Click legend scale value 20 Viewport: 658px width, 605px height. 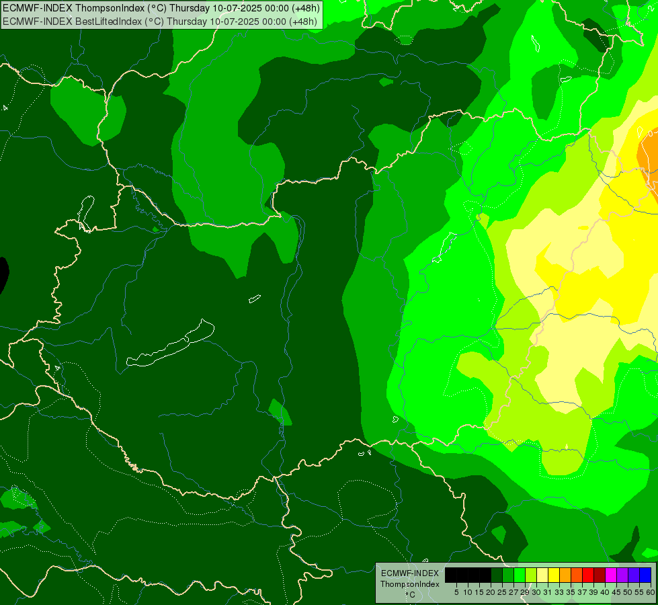point(491,592)
